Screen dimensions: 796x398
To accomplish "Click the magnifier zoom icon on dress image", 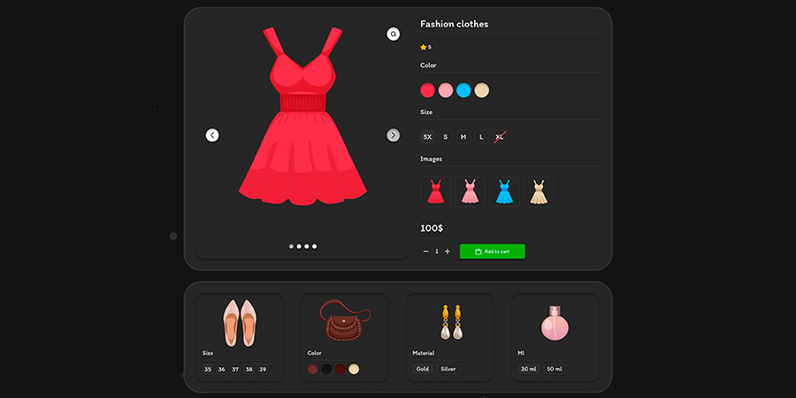I will coord(394,34).
